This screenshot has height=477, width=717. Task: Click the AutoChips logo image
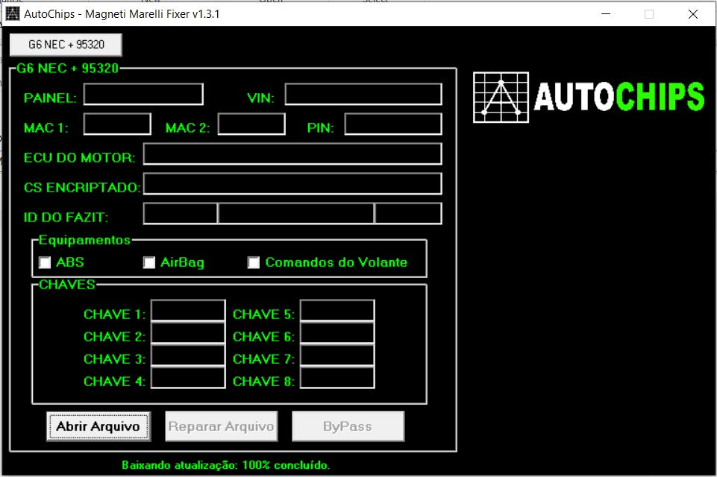tap(589, 97)
